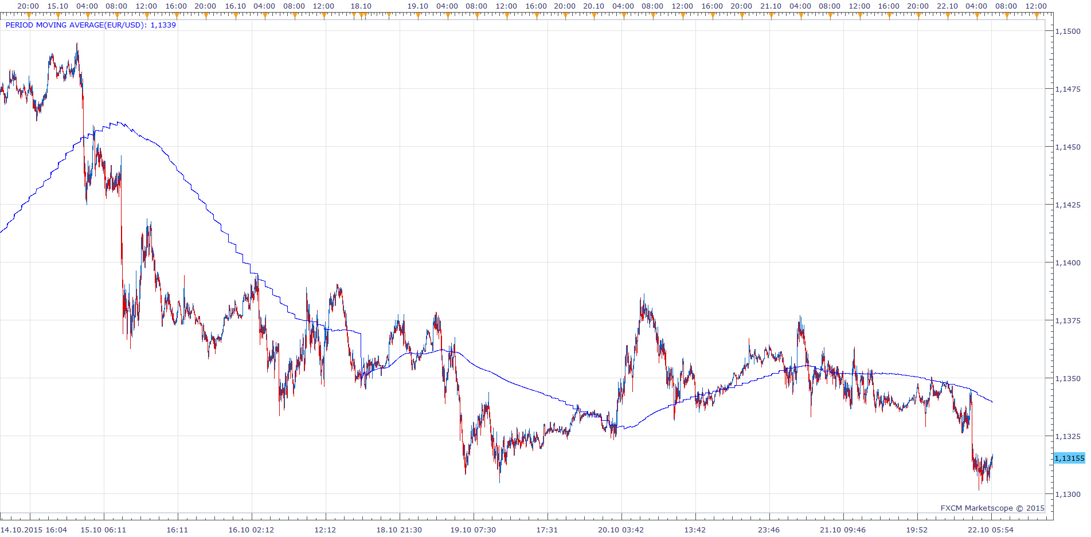Click the orange marker under top label 21.10

point(771,15)
